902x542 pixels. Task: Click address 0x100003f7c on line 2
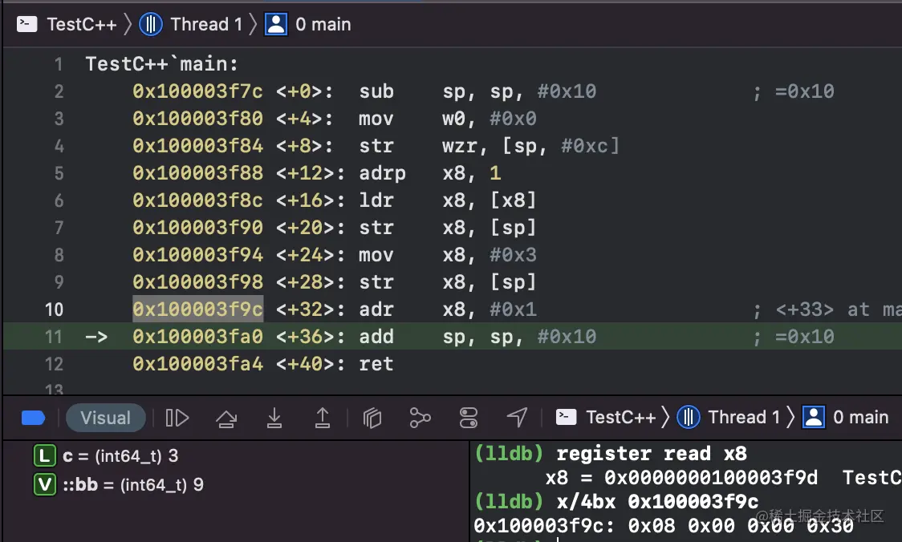pos(198,91)
